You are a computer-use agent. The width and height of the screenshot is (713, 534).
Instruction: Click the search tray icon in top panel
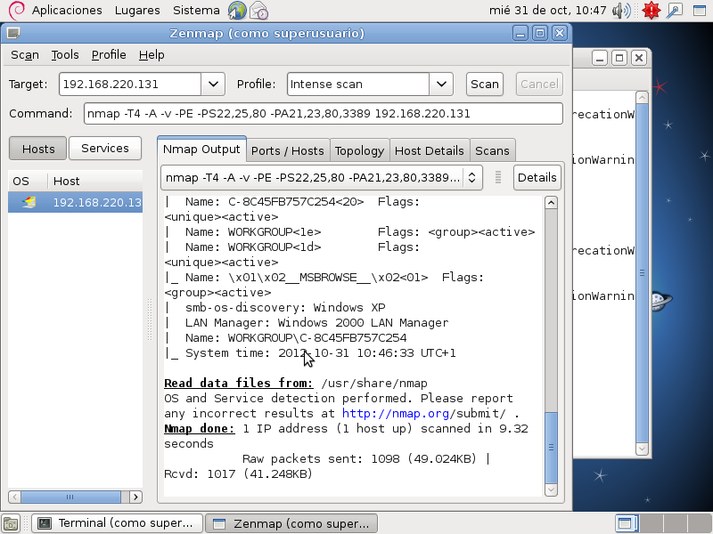point(675,11)
